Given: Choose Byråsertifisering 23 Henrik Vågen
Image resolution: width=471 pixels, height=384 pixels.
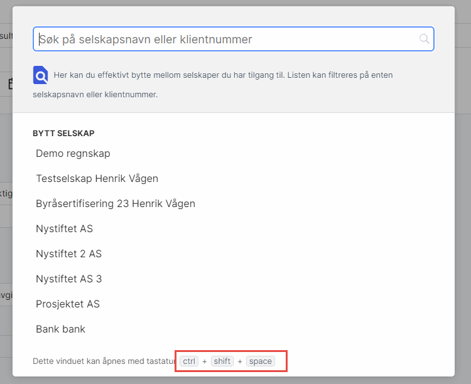Looking at the screenshot, I should (x=116, y=203).
